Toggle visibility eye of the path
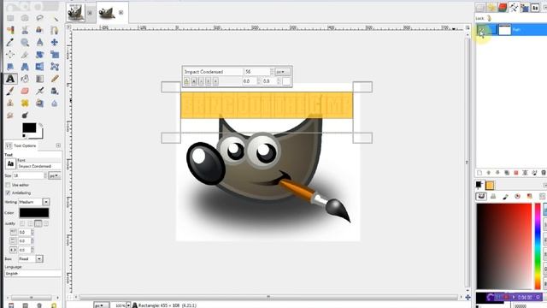 point(481,30)
